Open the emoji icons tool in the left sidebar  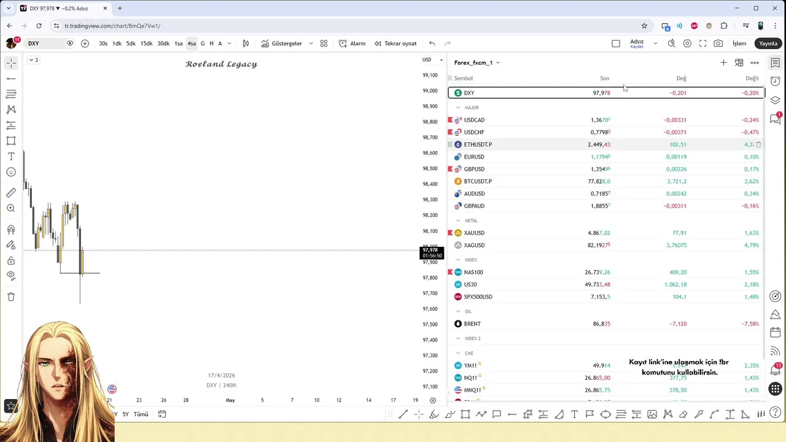pyautogui.click(x=11, y=172)
